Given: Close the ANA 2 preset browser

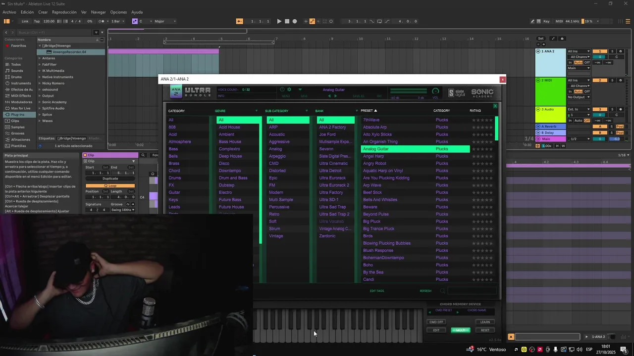Looking at the screenshot, I should click(x=495, y=106).
